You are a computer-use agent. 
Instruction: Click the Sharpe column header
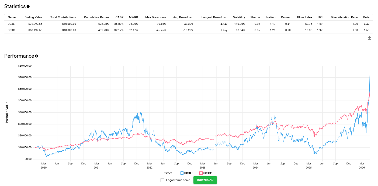coord(255,17)
